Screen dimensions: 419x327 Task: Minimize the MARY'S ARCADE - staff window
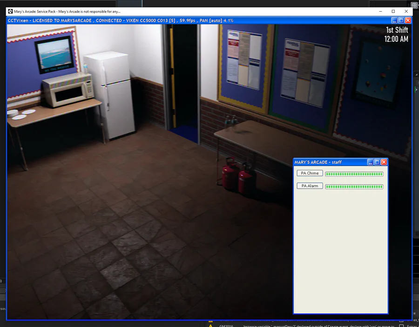click(x=370, y=162)
